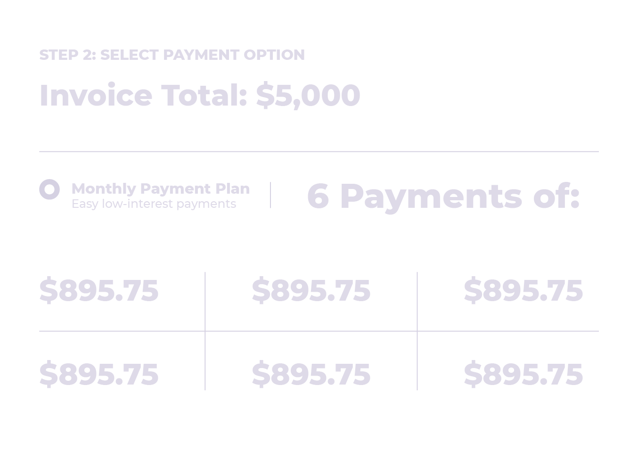Viewport: 638px width, 459px height.
Task: Click the Invoice Total $5,000 heading
Action: point(199,96)
